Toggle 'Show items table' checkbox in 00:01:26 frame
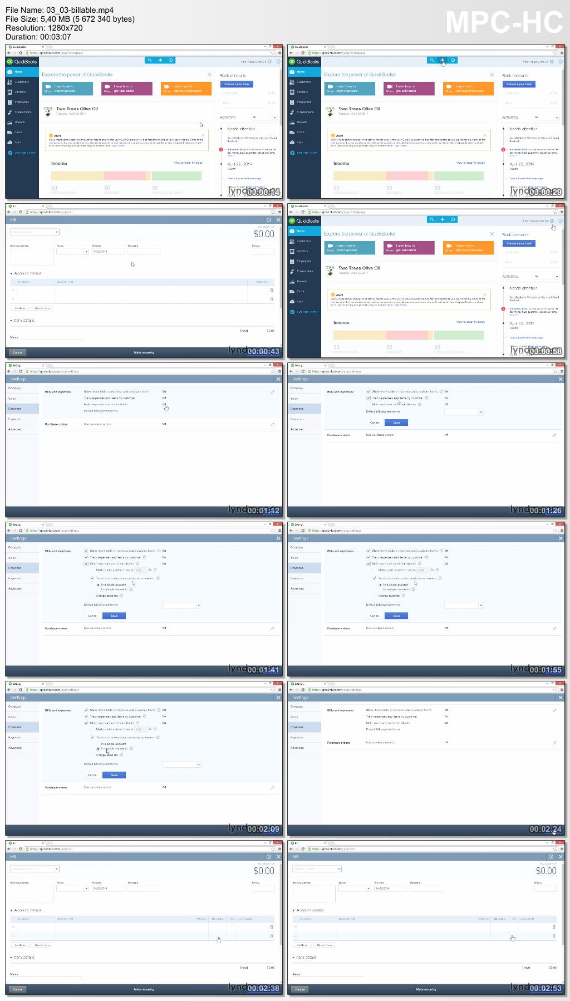 [368, 391]
